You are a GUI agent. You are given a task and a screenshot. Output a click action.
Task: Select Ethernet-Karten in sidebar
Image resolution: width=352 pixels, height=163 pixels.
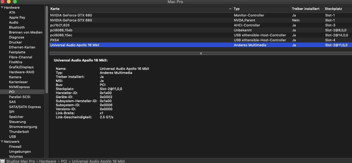coord(22,47)
